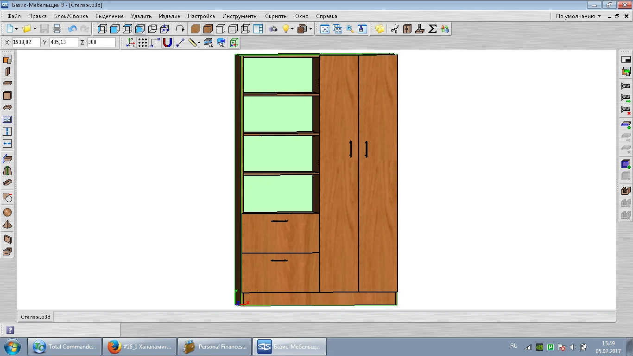Screen dimensions: 633x356
Task: Open the cabinet doors tool
Action: [407, 29]
